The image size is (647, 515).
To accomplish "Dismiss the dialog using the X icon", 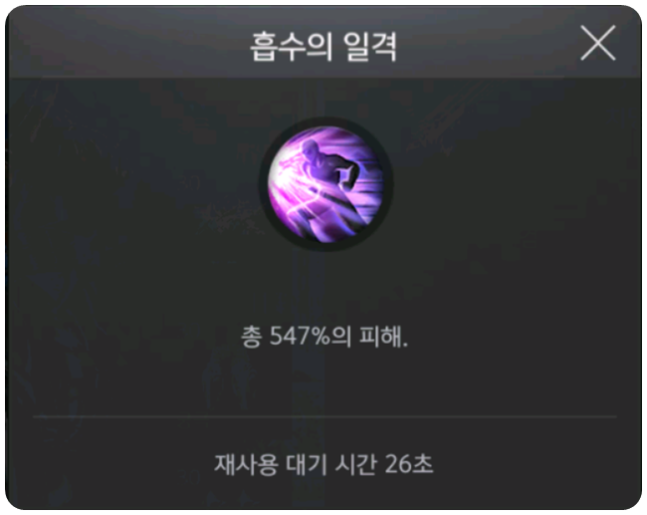I will click(598, 43).
